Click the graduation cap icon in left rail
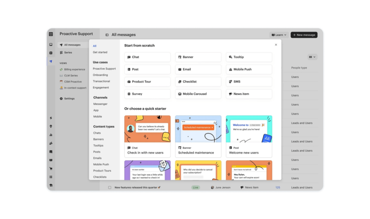 tap(51, 185)
